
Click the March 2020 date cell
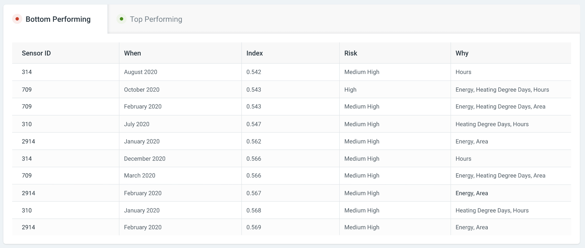point(139,176)
